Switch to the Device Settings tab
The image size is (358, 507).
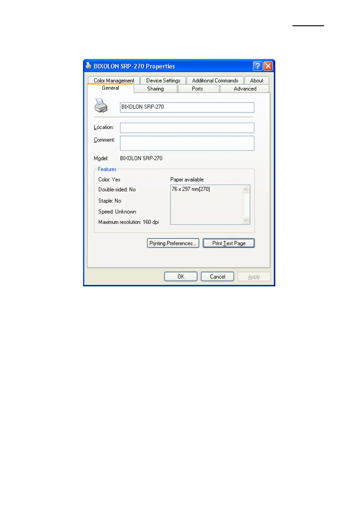coord(163,80)
